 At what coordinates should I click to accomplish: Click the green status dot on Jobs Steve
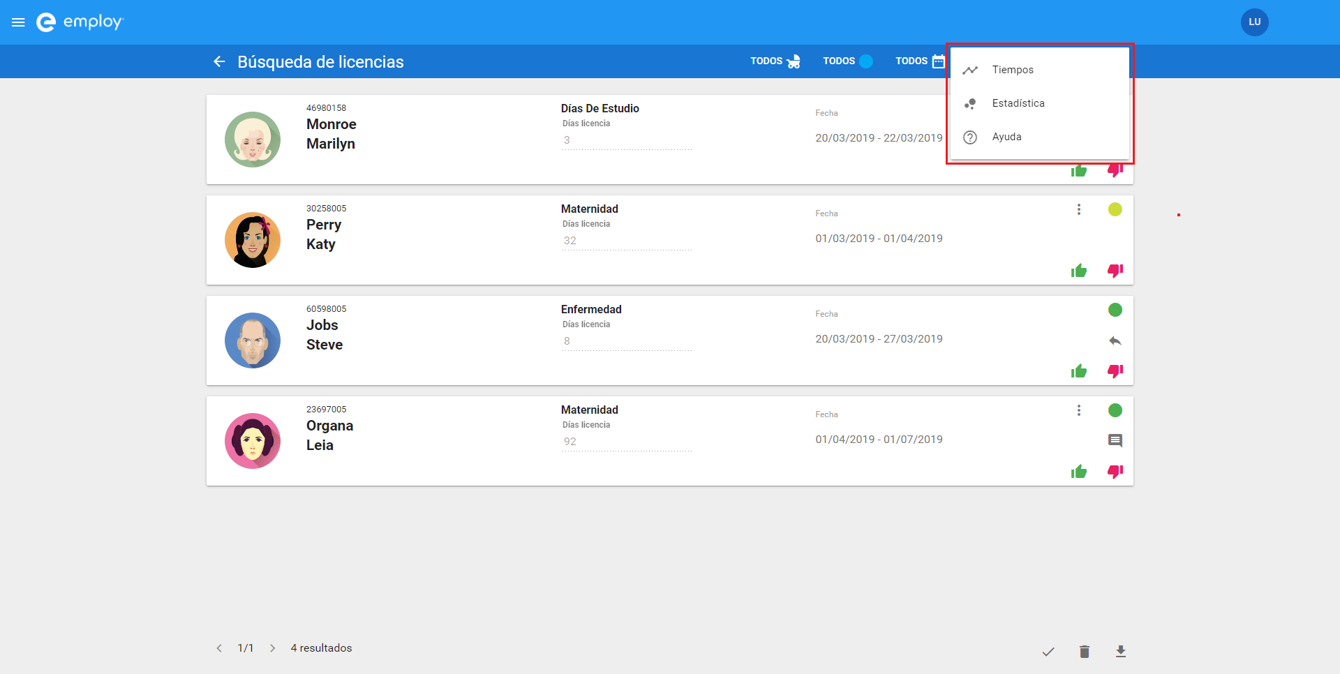(1115, 310)
